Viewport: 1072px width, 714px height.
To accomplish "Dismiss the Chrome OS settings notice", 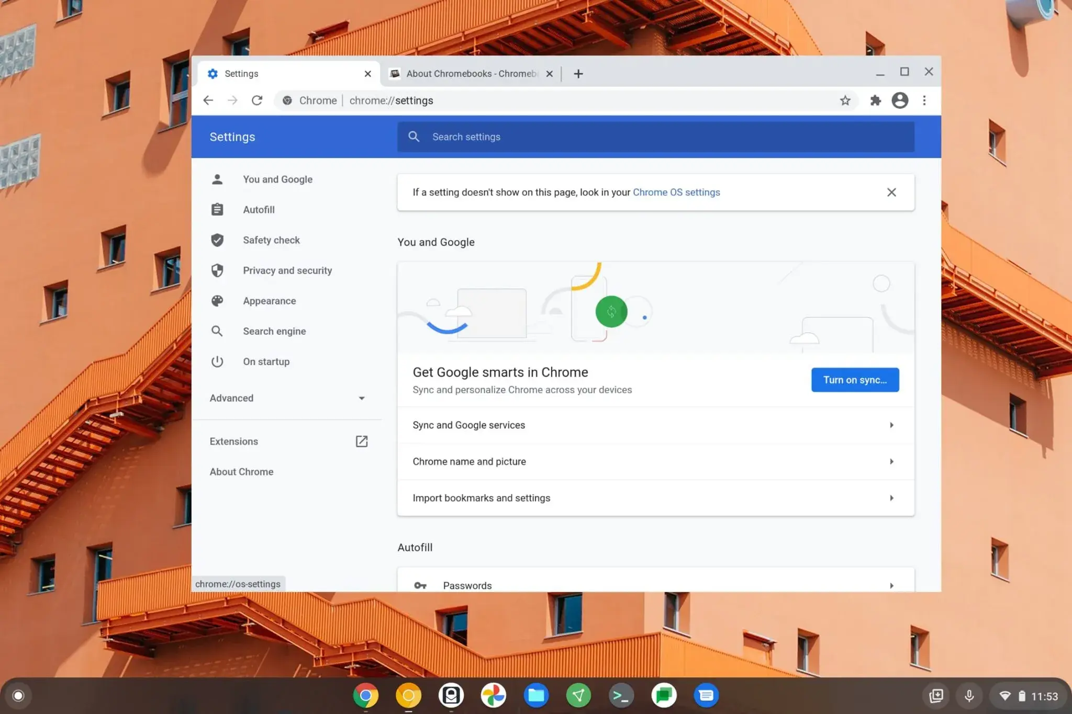I will click(x=891, y=192).
